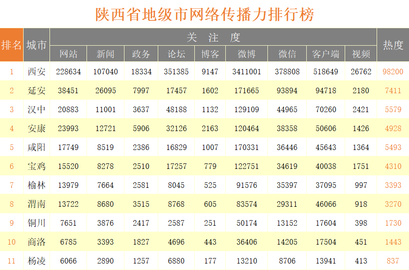
Task: Select the city cell 延安
Action: coord(37,90)
